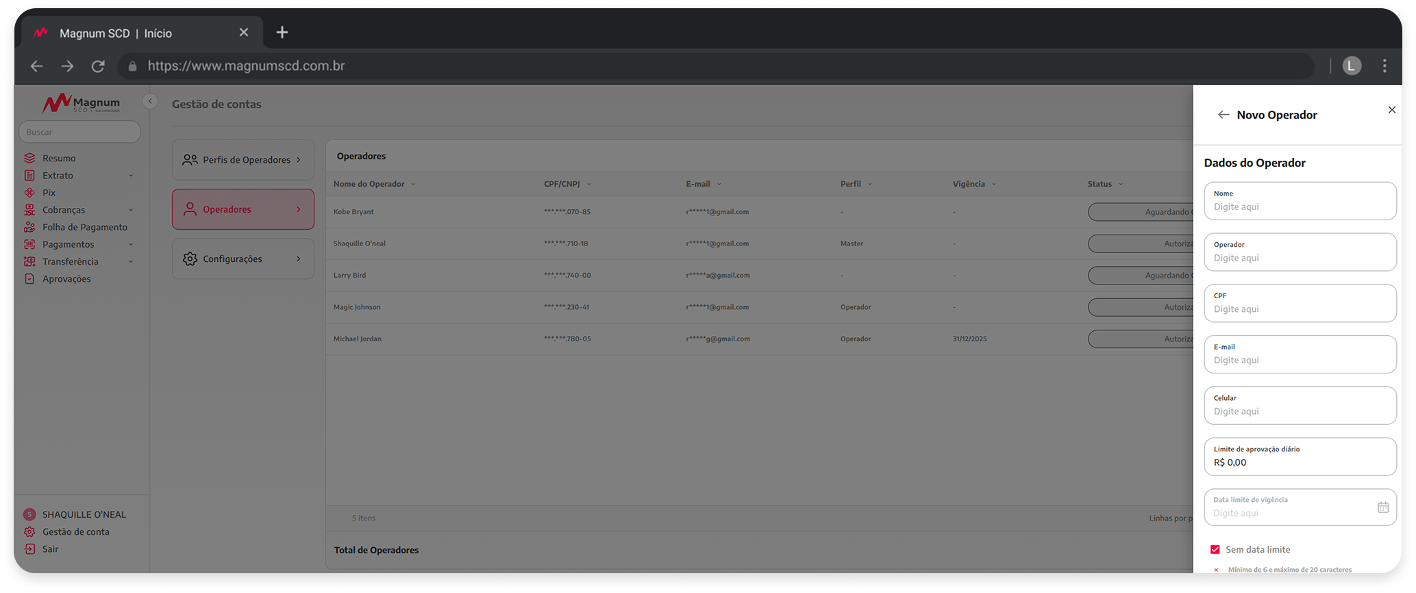Select the Aprovações icon in sidebar
1416x593 pixels.
coord(29,279)
